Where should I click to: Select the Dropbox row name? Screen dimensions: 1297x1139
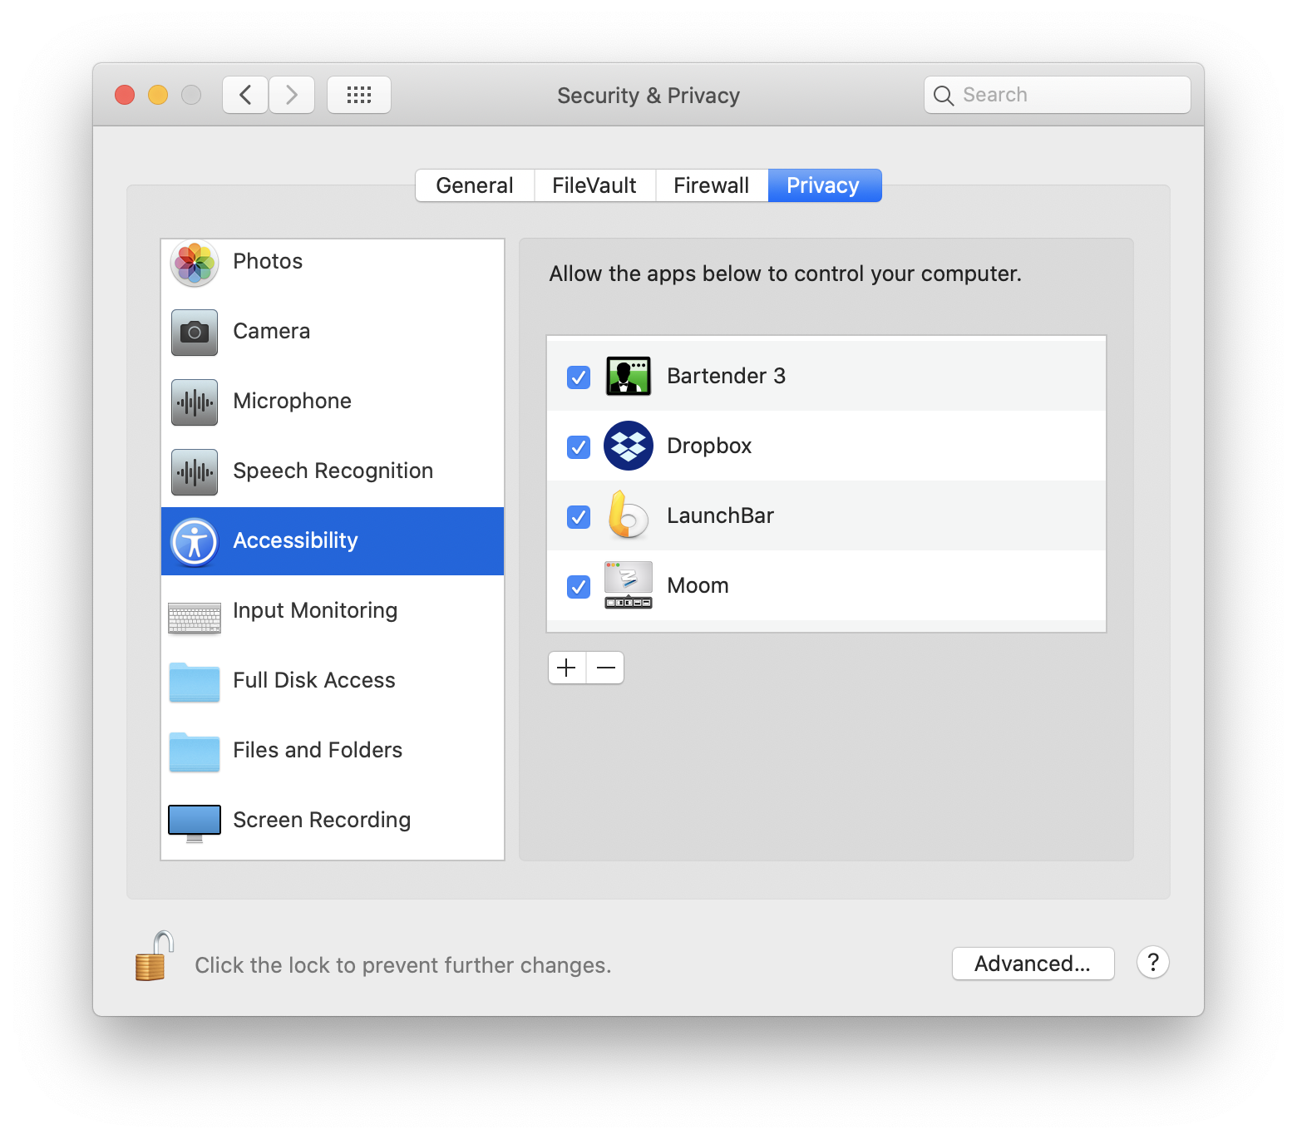[709, 446]
